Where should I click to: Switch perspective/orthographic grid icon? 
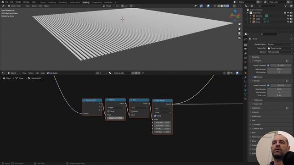(x=239, y=38)
